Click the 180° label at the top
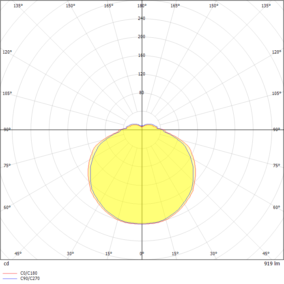The image size is (284, 284). [142, 6]
